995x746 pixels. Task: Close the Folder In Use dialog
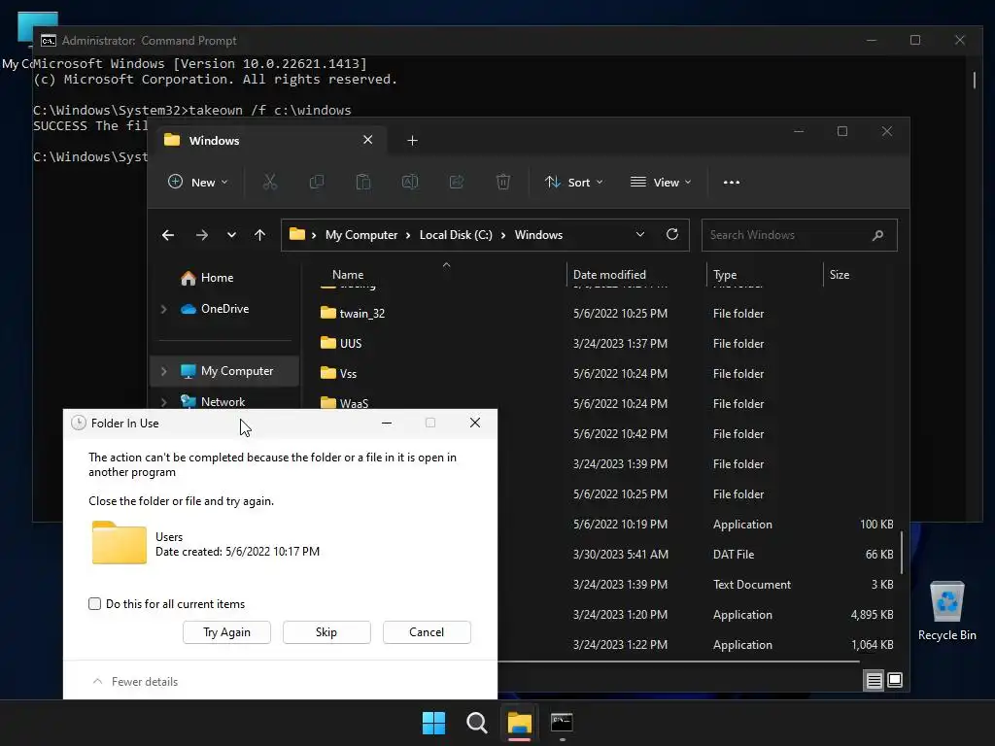474,423
